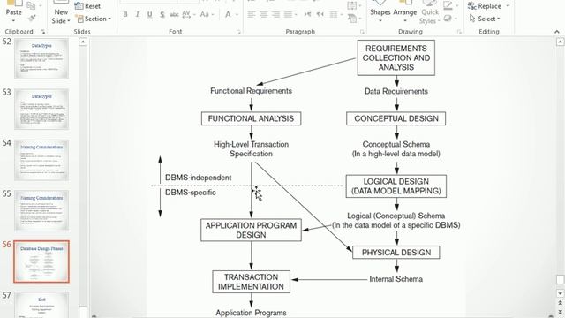Click the Bold formatting icon
The width and height of the screenshot is (565, 318).
(125, 15)
